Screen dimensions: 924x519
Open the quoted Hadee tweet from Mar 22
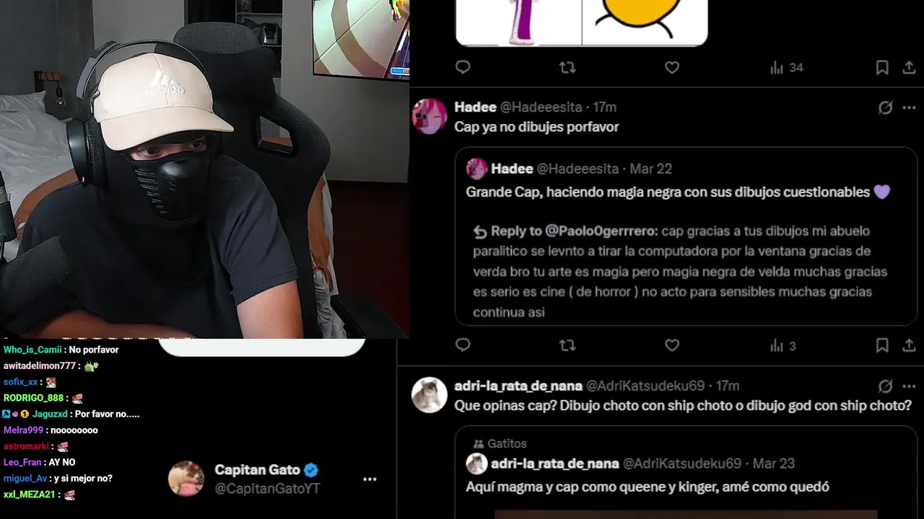[685, 236]
